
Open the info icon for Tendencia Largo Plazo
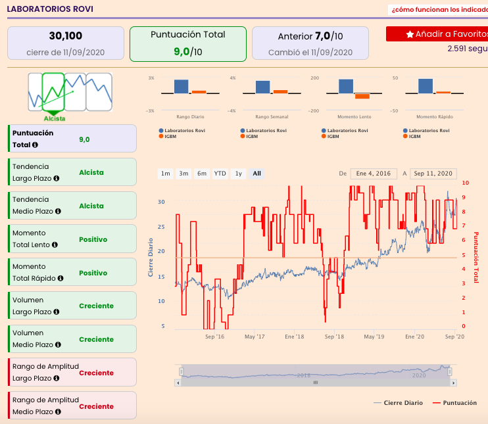click(x=57, y=178)
